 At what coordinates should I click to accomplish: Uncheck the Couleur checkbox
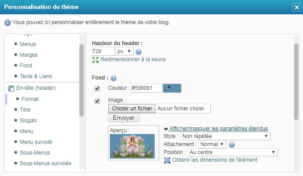coord(97,88)
